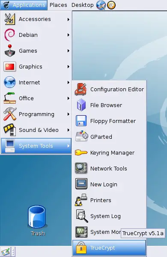Click the System Monitor graph icon

[81, 232]
